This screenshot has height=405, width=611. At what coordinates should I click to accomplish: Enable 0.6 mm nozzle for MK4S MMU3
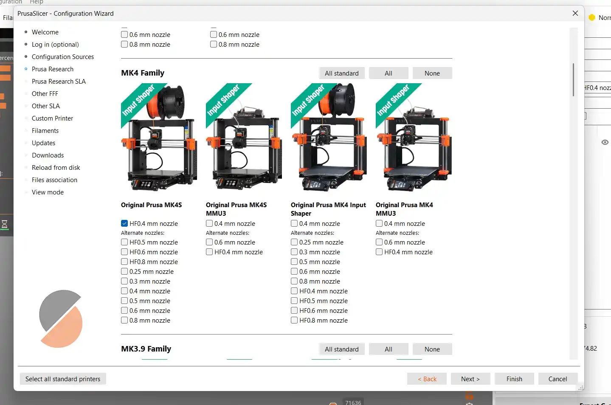(209, 242)
